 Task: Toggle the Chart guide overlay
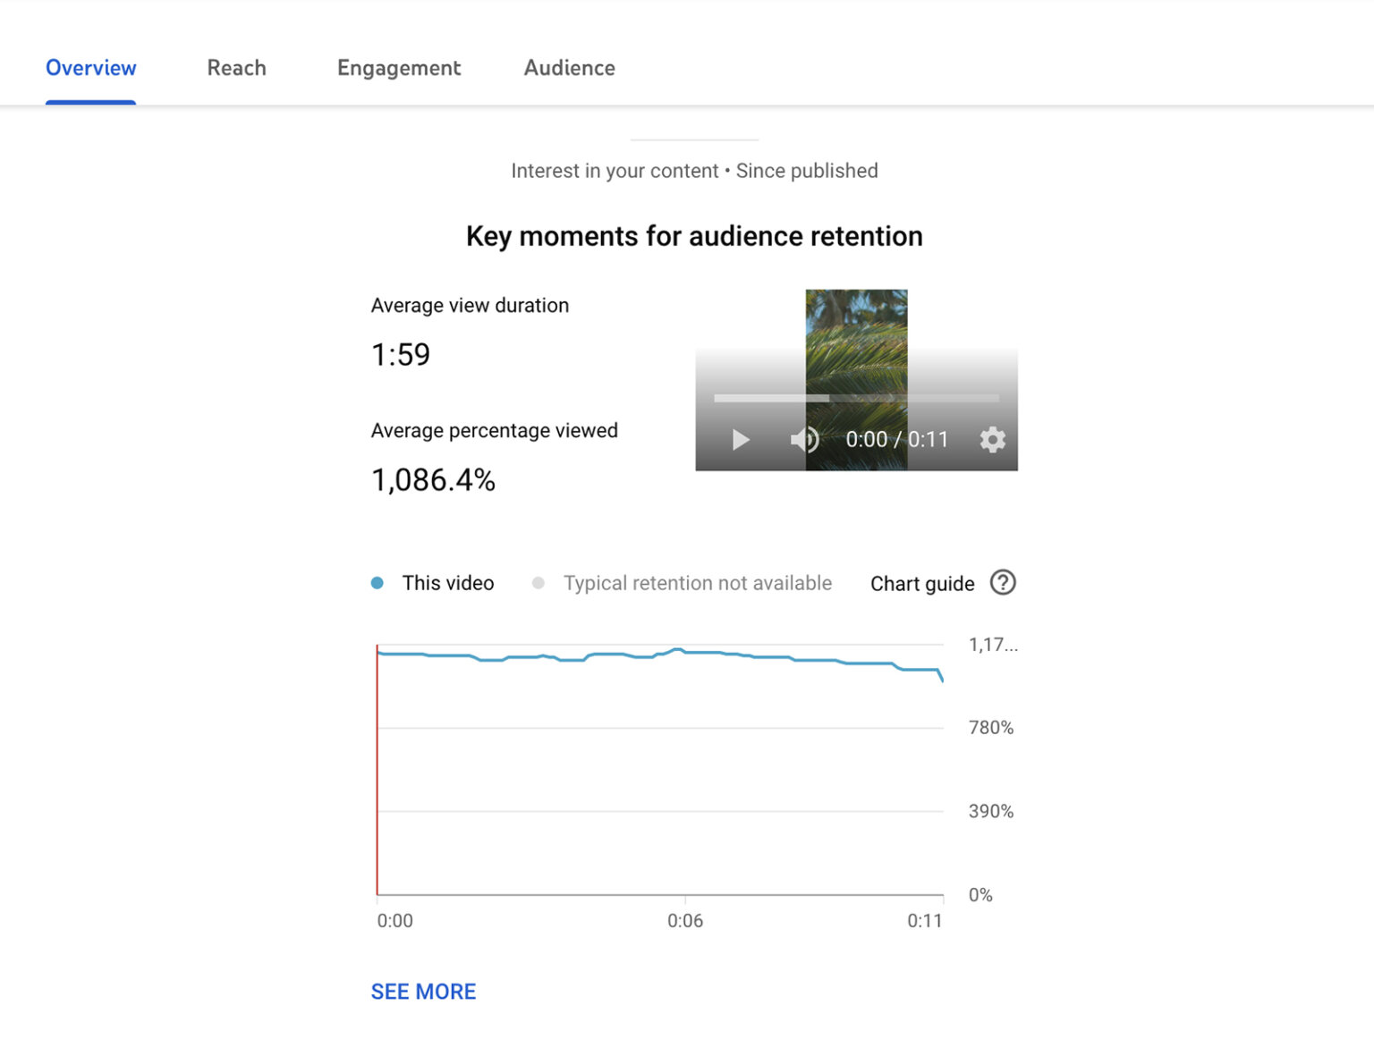(x=922, y=583)
